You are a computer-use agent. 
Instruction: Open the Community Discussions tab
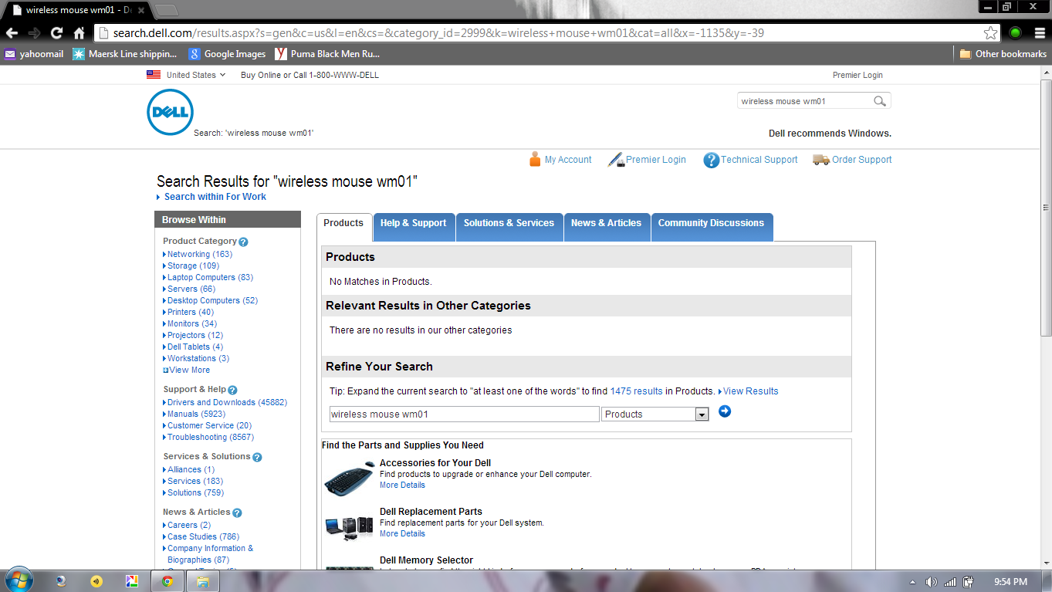tap(711, 223)
